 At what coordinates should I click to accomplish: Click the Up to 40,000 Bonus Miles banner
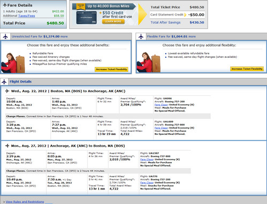tap(104, 6)
